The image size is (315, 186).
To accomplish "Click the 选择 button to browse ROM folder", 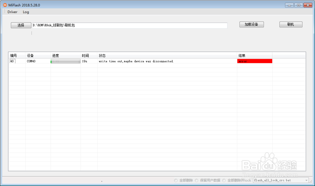I will click(21, 25).
